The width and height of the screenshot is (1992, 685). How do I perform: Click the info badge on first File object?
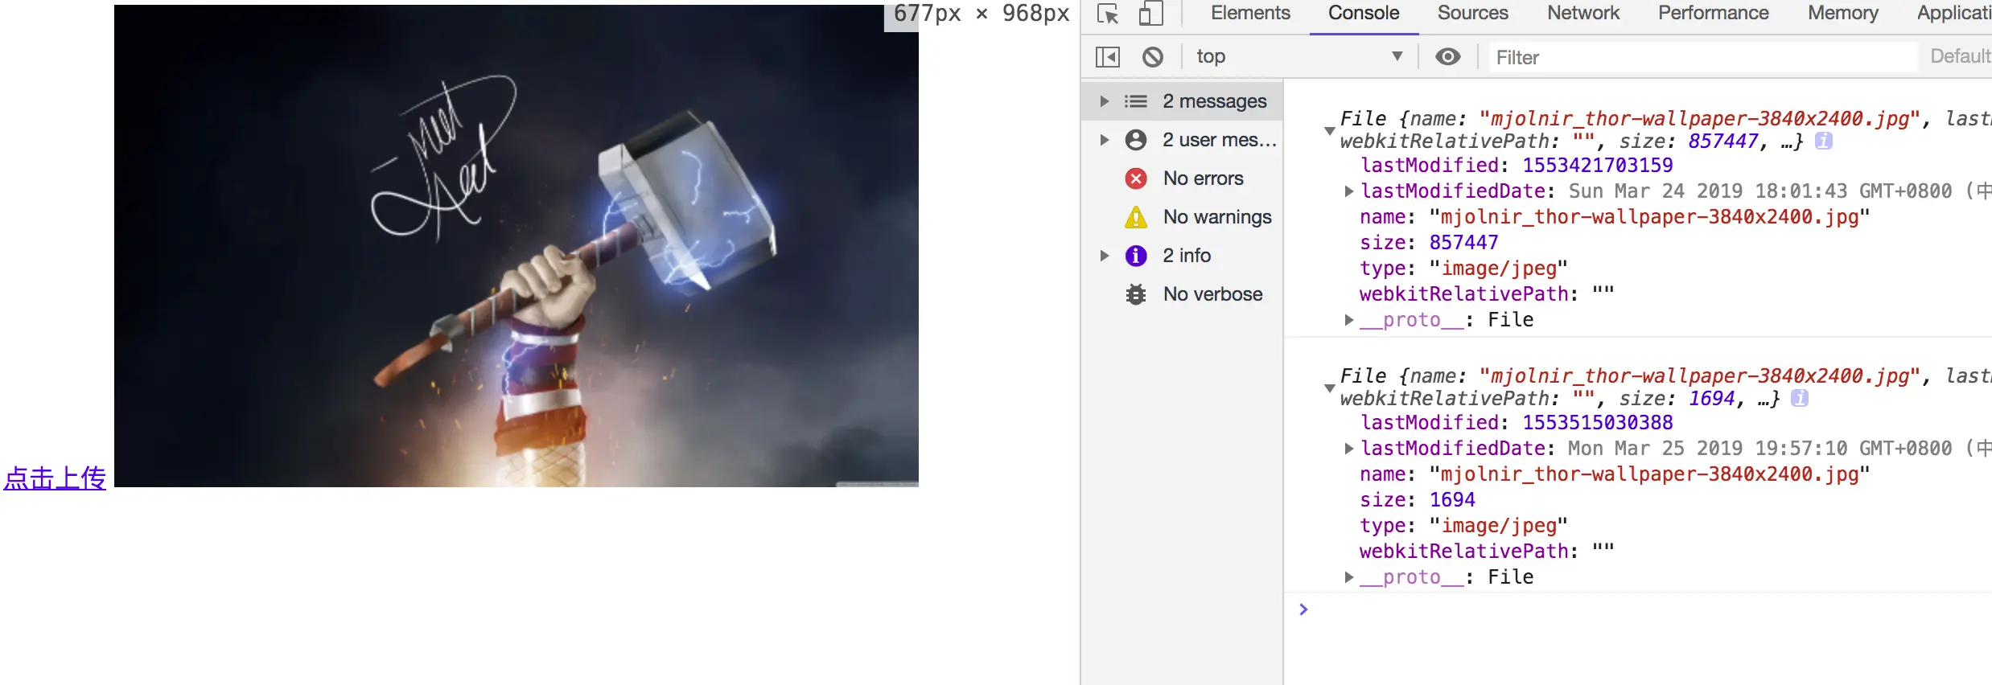[1824, 142]
